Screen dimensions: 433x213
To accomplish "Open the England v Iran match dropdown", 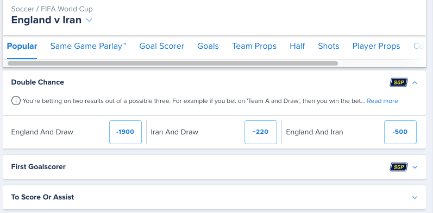I will 89,20.
